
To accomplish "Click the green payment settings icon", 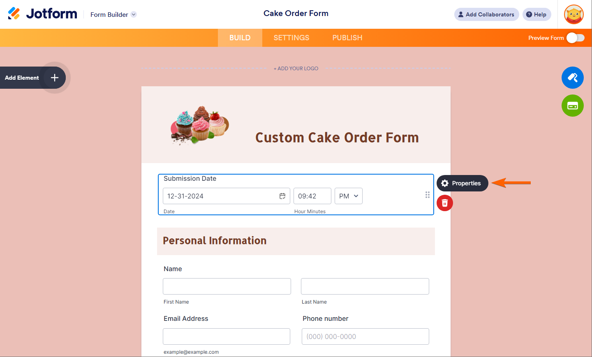I will (572, 106).
